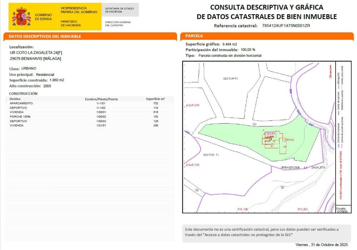The height and width of the screenshot is (250, 357).
Task: Click the "Escalera/Planta/Puerta" column header
Action: pos(101,99)
